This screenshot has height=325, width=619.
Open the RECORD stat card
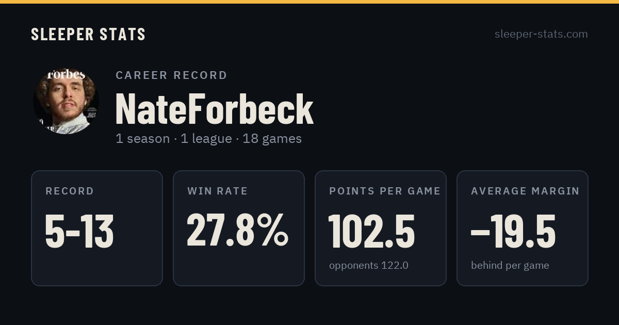(x=97, y=228)
